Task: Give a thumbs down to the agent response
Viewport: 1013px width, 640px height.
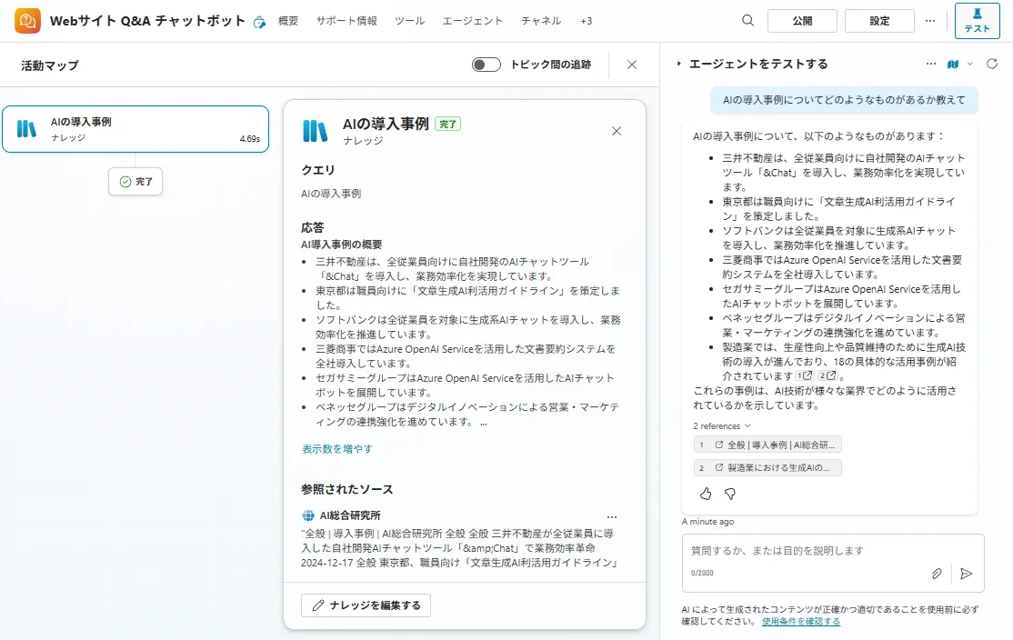Action: (x=730, y=494)
